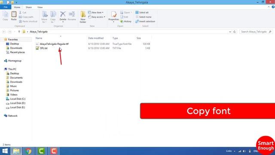This screenshot has width=275, height=155.
Task: Click Edit in the Open group
Action: tap(124, 17)
